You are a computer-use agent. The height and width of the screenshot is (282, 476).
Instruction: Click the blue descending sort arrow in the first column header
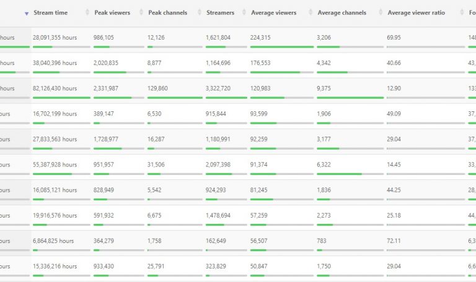[26, 13]
